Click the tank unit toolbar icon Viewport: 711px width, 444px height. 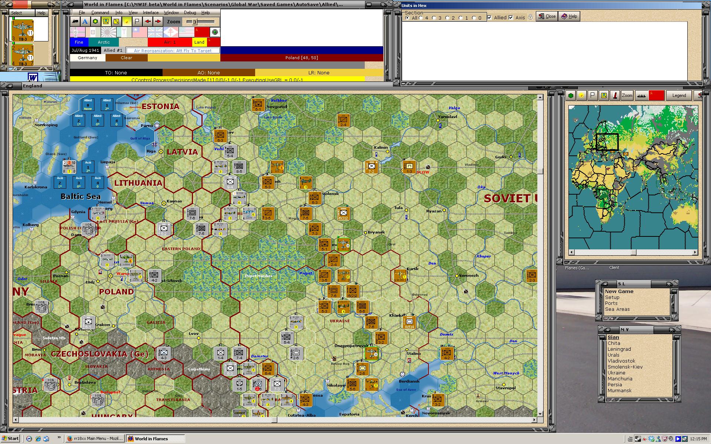pos(75,21)
